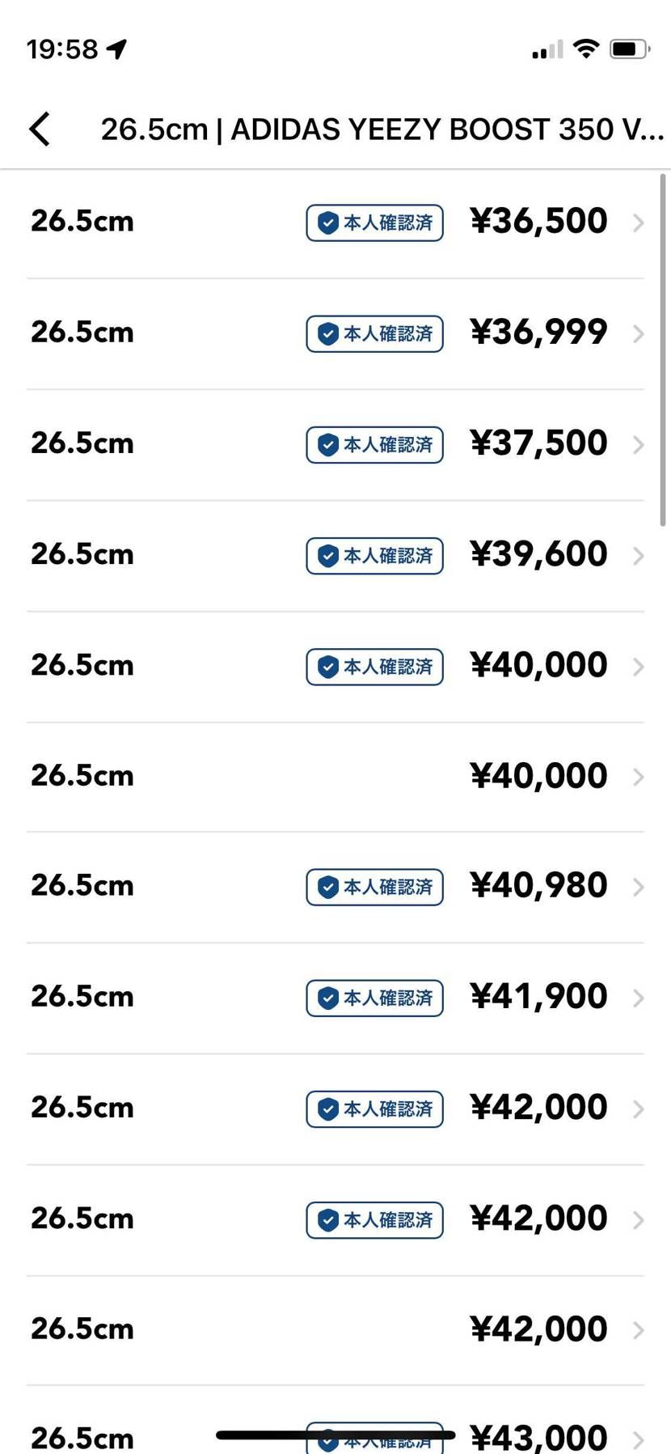Tap the vertical scrollbar on the right edge
The image size is (671, 1454).
663,350
